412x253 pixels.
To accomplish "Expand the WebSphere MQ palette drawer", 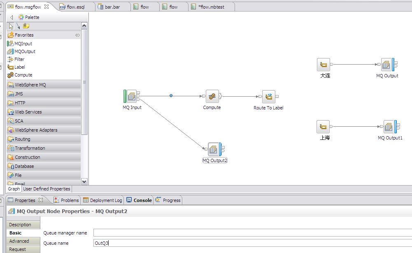I will 44,85.
